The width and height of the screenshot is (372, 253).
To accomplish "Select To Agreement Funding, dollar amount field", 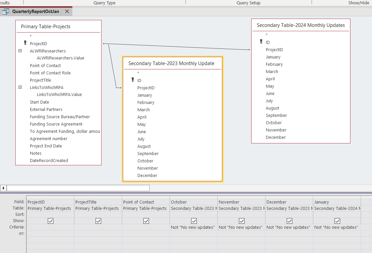I will click(x=65, y=131).
